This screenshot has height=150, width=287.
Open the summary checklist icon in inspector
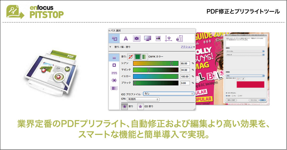(180, 39)
